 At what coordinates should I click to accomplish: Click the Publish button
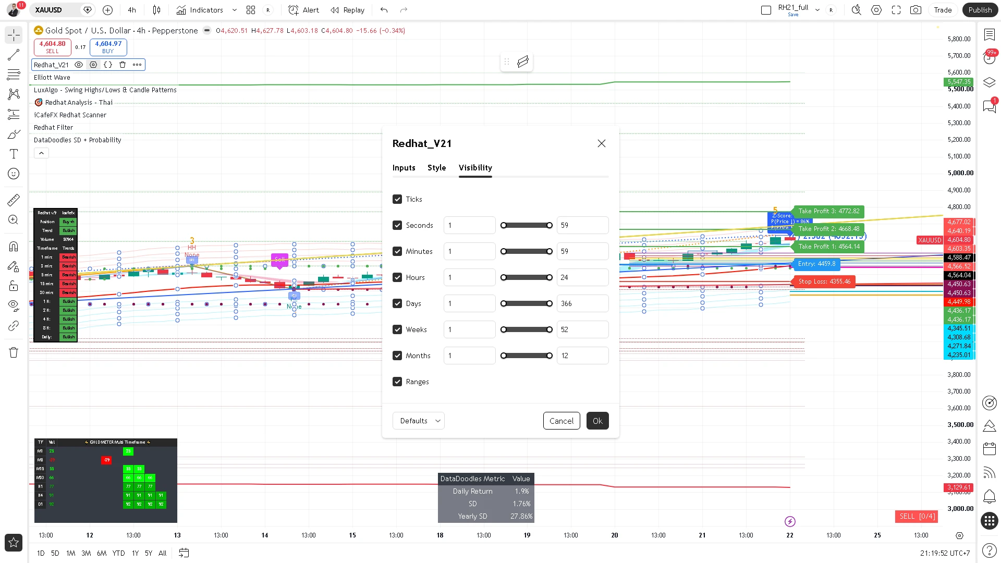point(980,10)
